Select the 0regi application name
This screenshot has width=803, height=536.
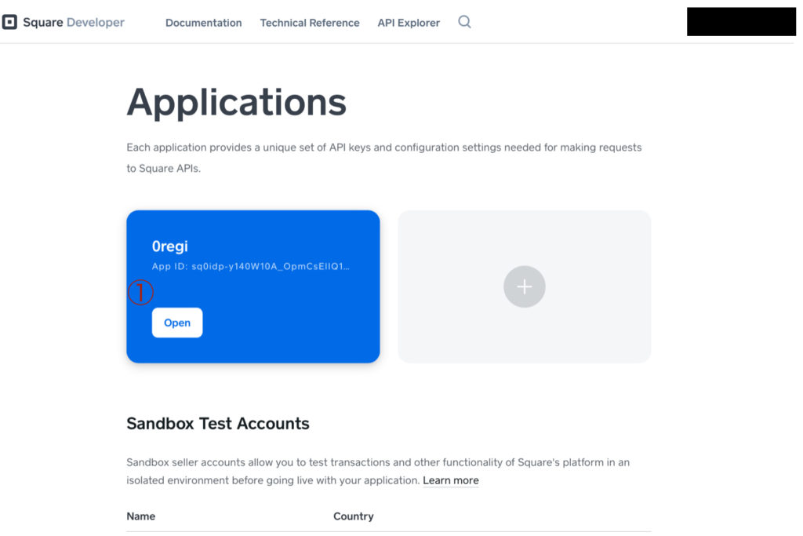pos(169,246)
